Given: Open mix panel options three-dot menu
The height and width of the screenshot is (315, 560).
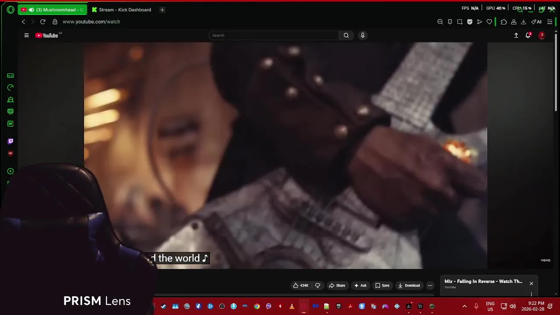Looking at the screenshot, I should tap(531, 294).
